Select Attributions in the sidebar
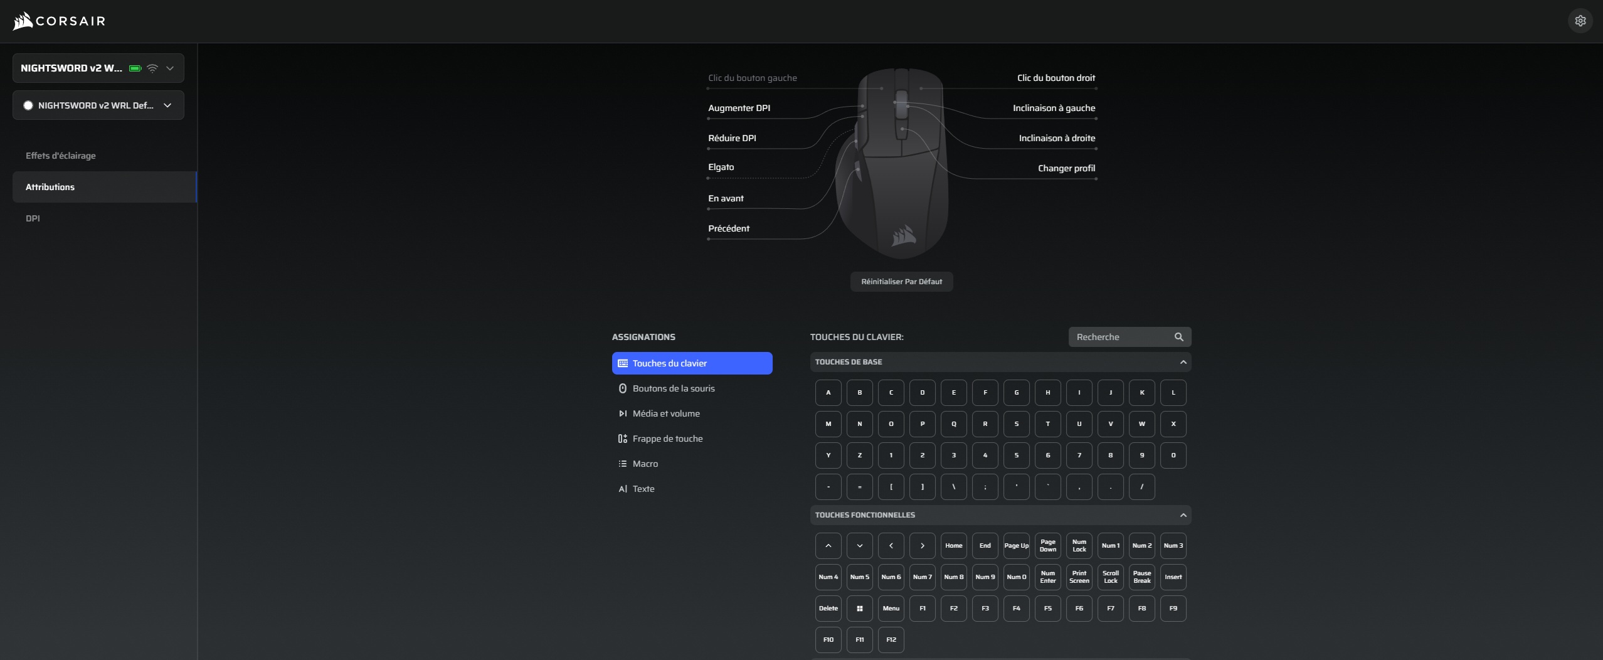This screenshot has height=660, width=1603. click(105, 187)
